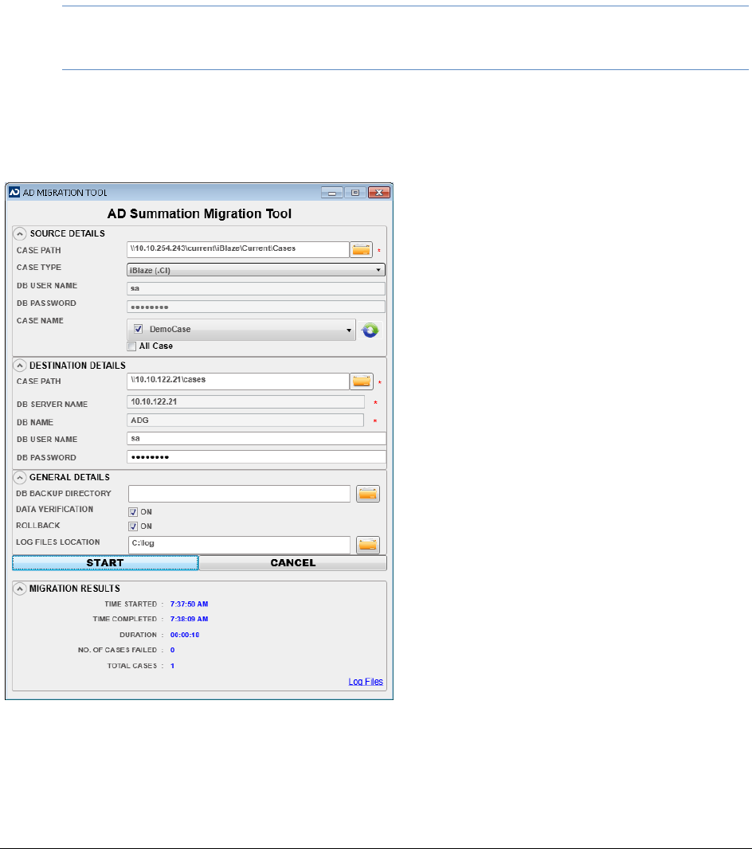
Task: Maximize the AD Migration Tool window
Action: tap(355, 193)
